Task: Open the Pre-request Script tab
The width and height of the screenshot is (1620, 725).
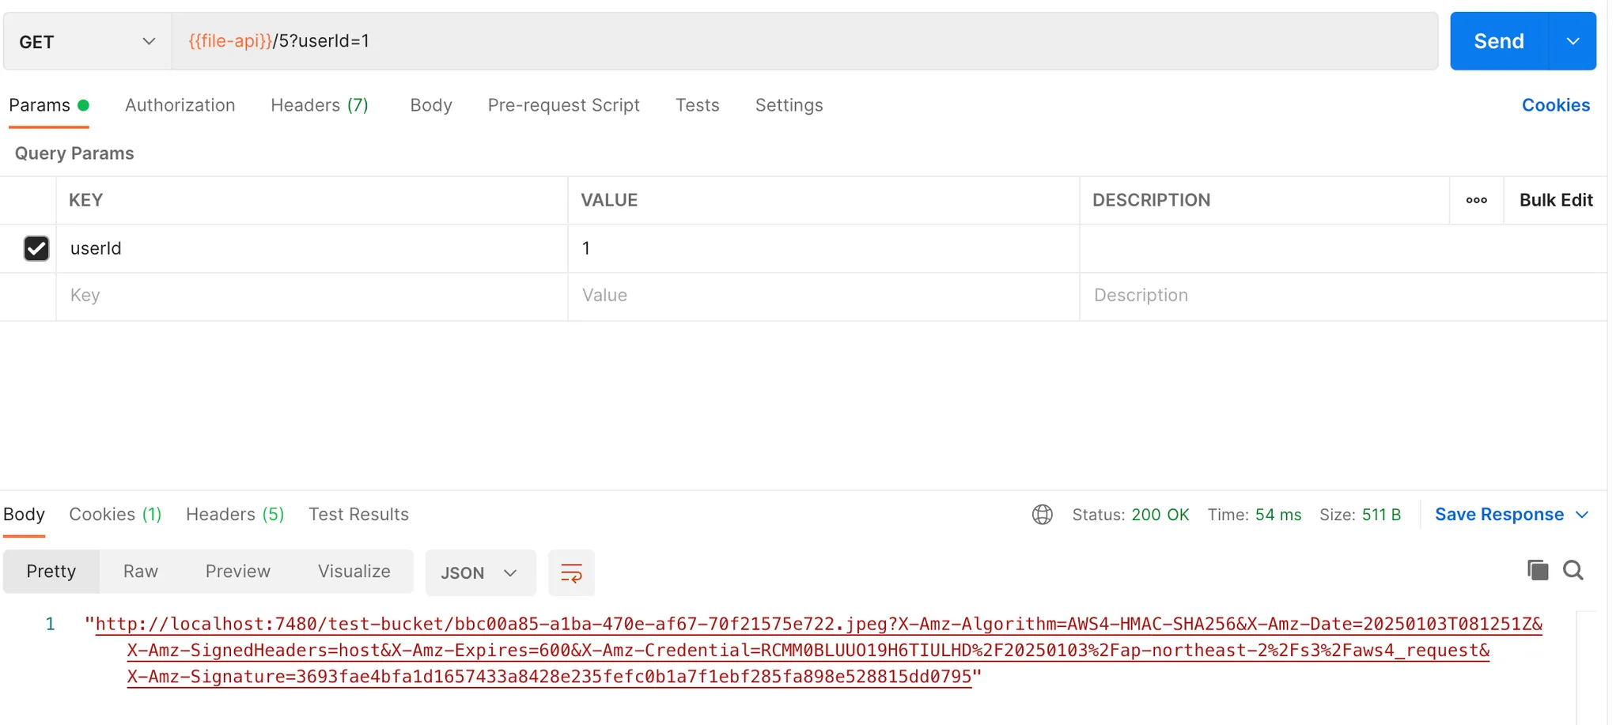Action: (x=564, y=105)
